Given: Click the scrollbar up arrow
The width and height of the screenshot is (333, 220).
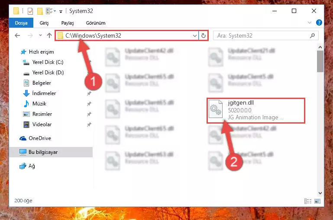Looking at the screenshot, I should pos(320,47).
